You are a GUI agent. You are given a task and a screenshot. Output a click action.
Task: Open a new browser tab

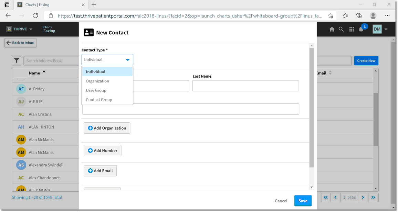[x=94, y=4]
